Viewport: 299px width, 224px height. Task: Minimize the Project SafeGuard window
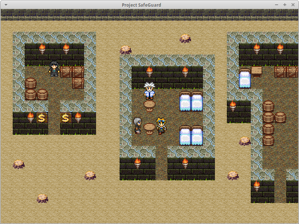coord(277,4)
